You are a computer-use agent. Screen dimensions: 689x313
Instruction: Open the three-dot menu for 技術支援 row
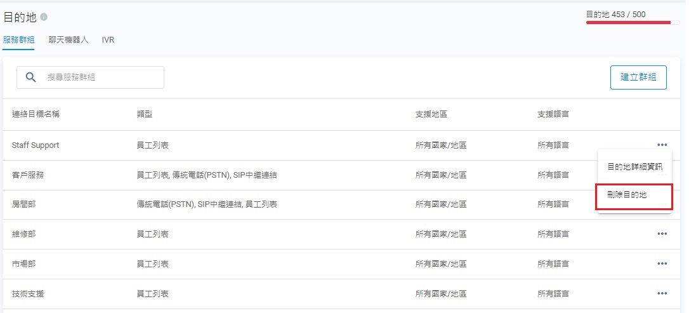pos(662,293)
